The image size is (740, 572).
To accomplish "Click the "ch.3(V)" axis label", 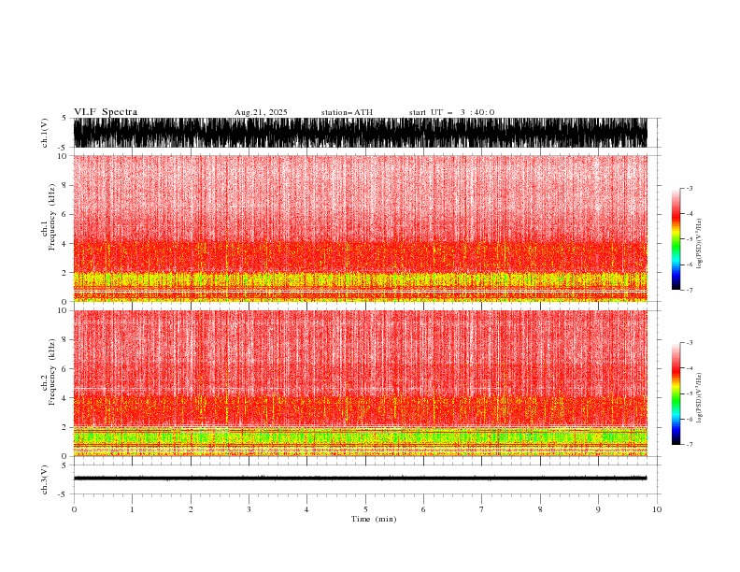I will [45, 479].
